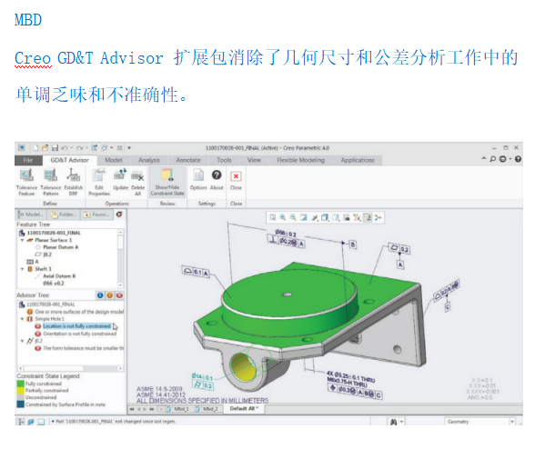Minimize the ribbon with the caret arrow
Screen dimensions: 545x449
pos(484,159)
